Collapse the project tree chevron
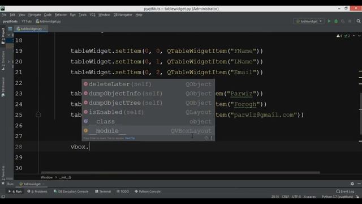Image resolution: width=362 pixels, height=204 pixels. click(9, 35)
